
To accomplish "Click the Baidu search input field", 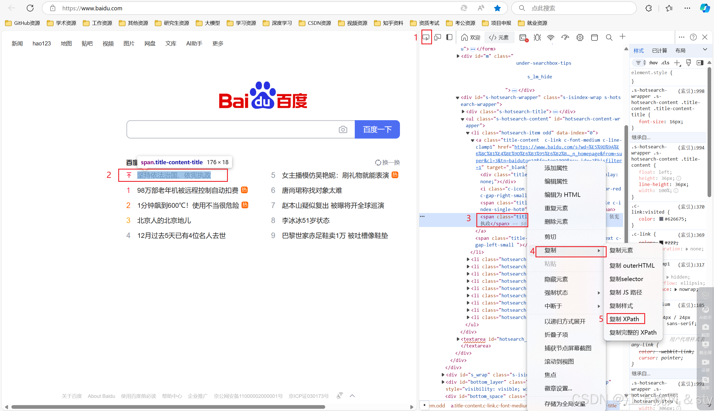I will [233, 130].
